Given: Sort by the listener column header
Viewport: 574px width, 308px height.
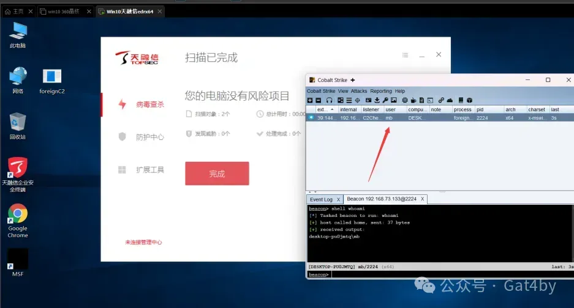Looking at the screenshot, I should tap(372, 109).
